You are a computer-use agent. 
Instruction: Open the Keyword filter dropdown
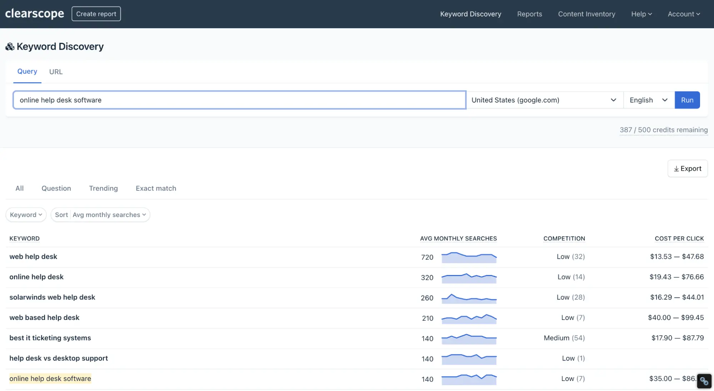point(26,215)
